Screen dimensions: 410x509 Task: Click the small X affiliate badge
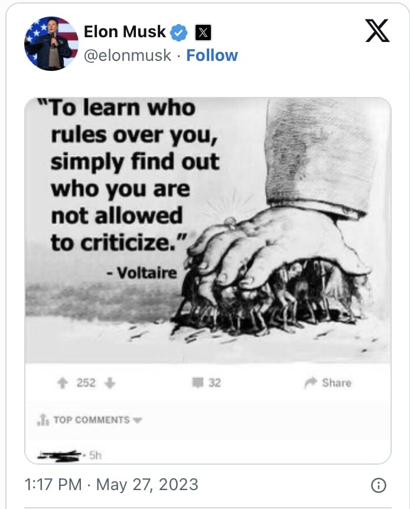[203, 33]
